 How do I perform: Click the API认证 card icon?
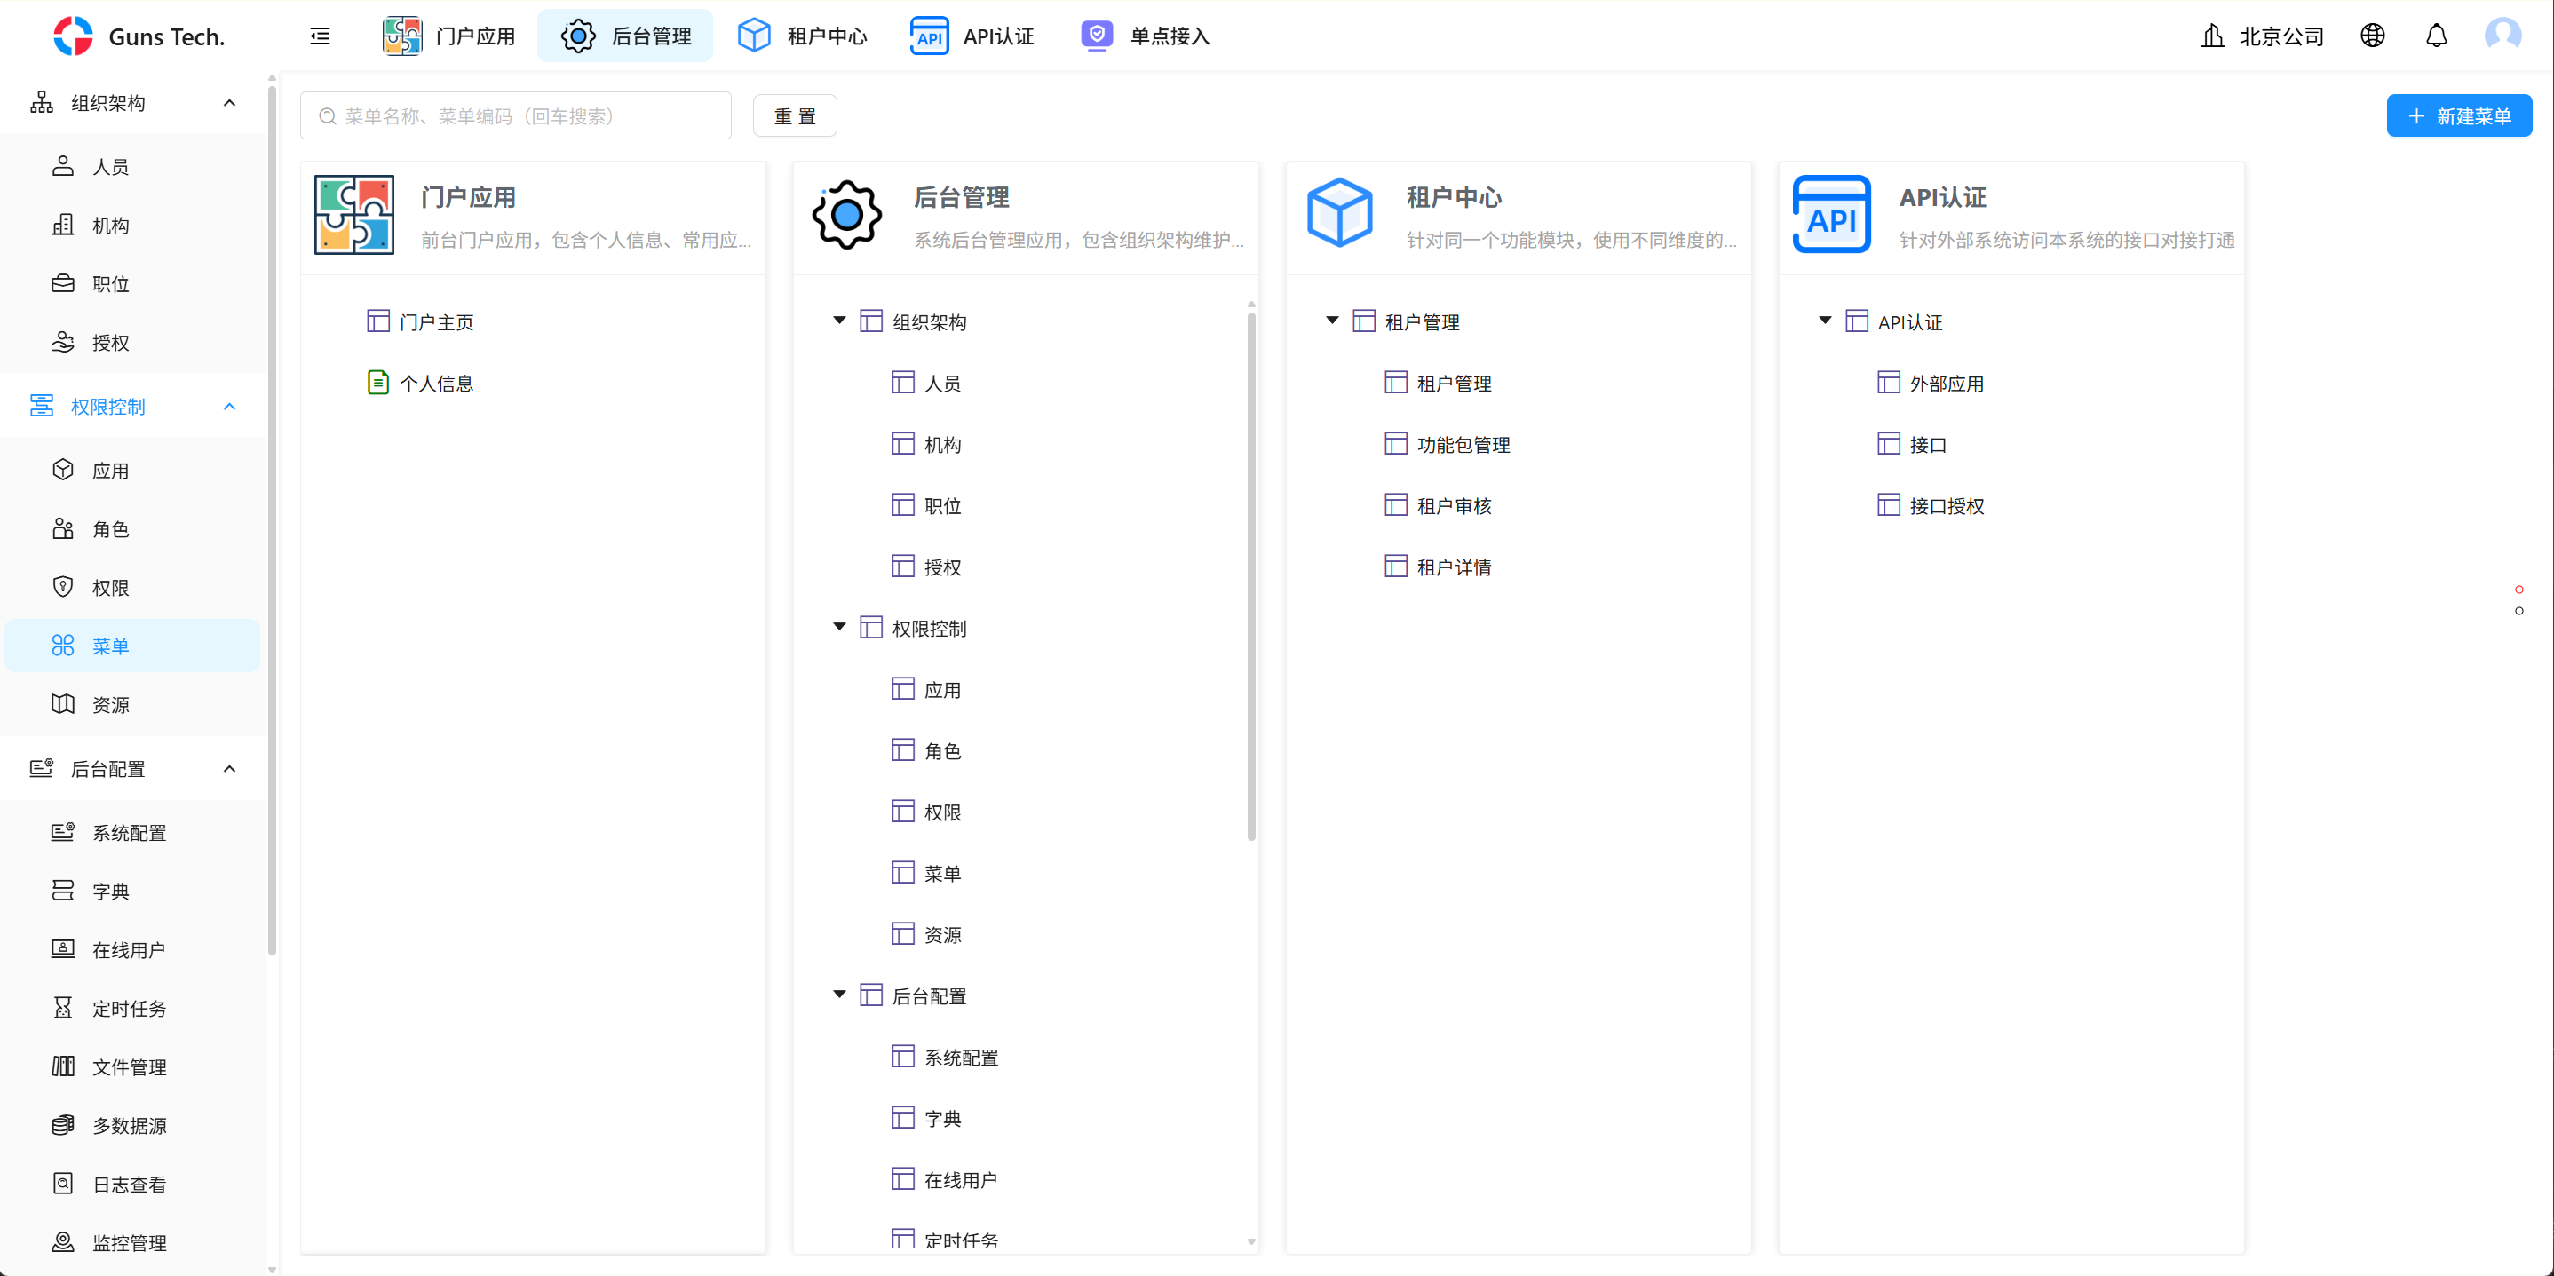pyautogui.click(x=1832, y=215)
